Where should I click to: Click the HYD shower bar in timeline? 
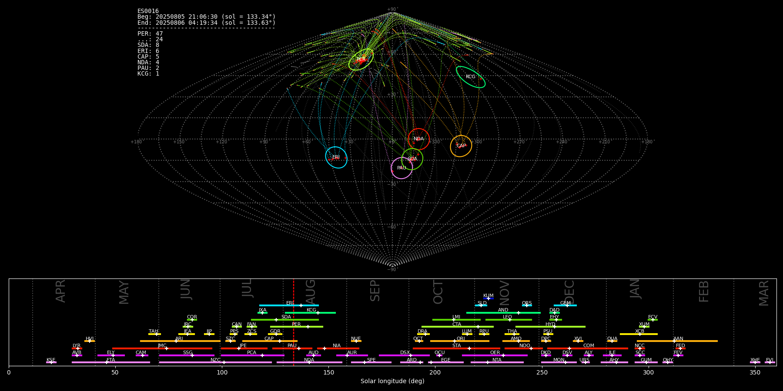click(x=550, y=327)
